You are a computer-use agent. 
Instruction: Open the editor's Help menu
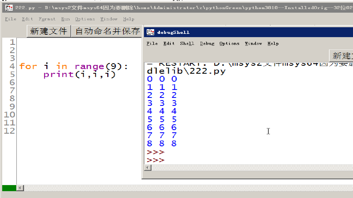click(129, 19)
